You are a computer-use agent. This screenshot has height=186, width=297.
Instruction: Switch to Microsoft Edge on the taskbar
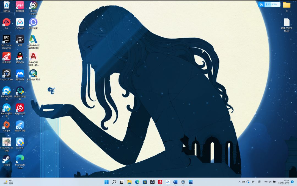click(x=137, y=182)
